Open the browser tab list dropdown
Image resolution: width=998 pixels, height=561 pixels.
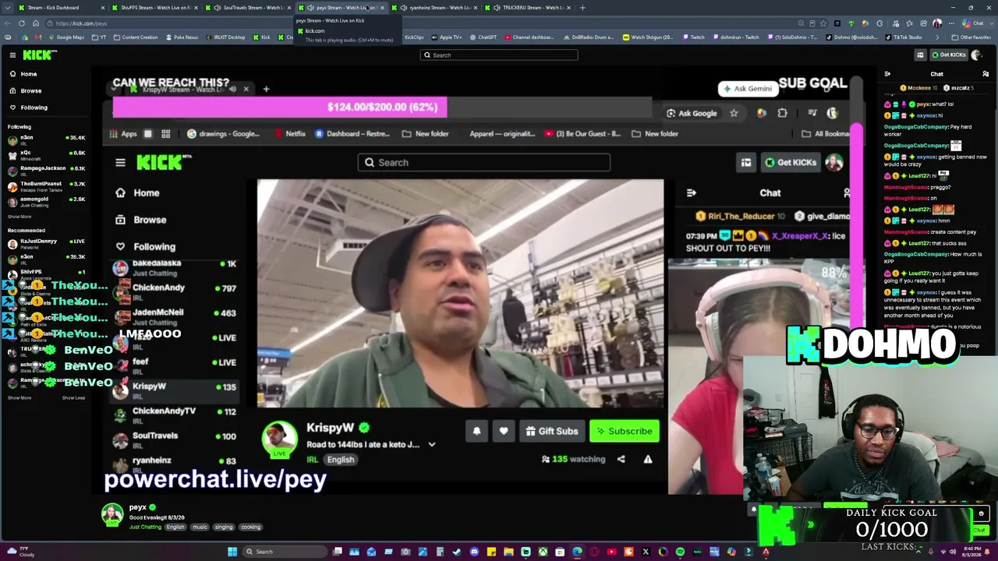coord(8,8)
